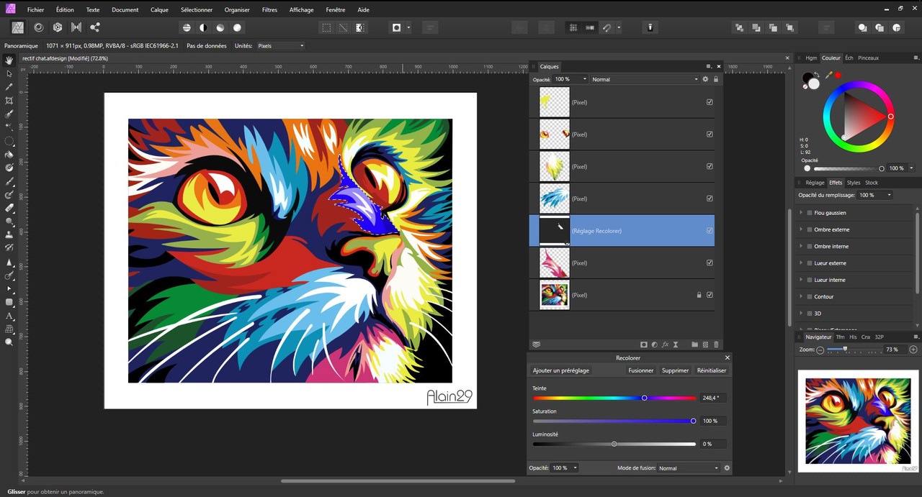Pick color with eyedropper in Couleur panel
The height and width of the screenshot is (497, 922).
point(828,75)
